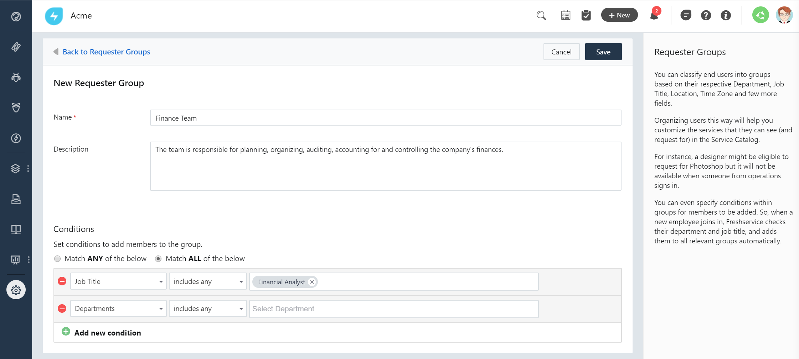Image resolution: width=799 pixels, height=359 pixels.
Task: Select the Tickets icon in the sidebar
Action: point(16,47)
